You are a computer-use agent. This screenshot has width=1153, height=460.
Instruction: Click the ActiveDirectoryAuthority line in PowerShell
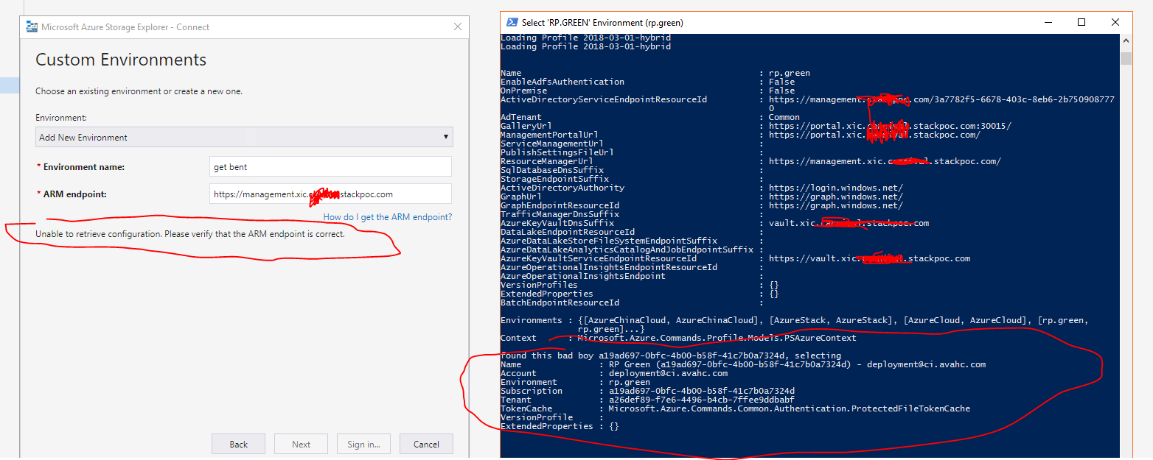[x=702, y=188]
